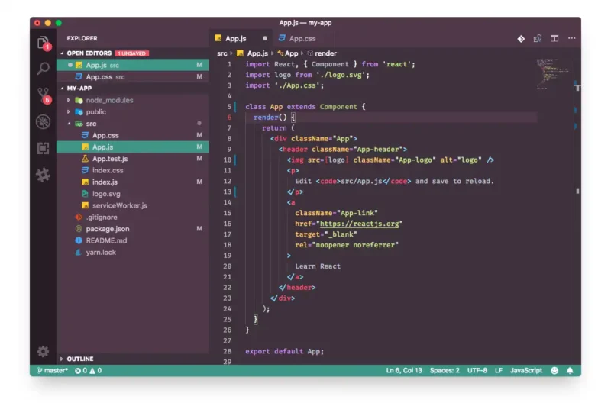Collapse the MY-APP folder section

62,88
